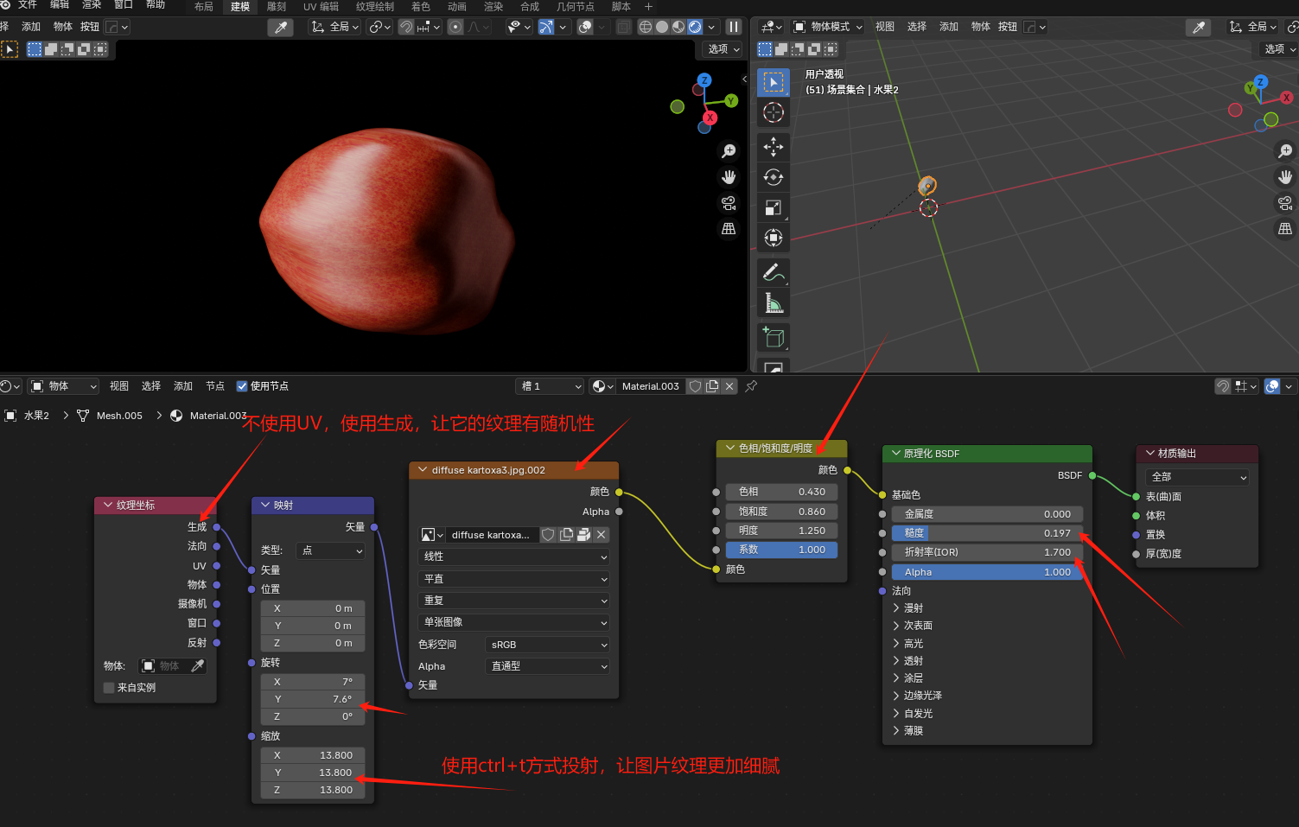The image size is (1299, 827).
Task: Open the 编辑 menu
Action: [60, 5]
